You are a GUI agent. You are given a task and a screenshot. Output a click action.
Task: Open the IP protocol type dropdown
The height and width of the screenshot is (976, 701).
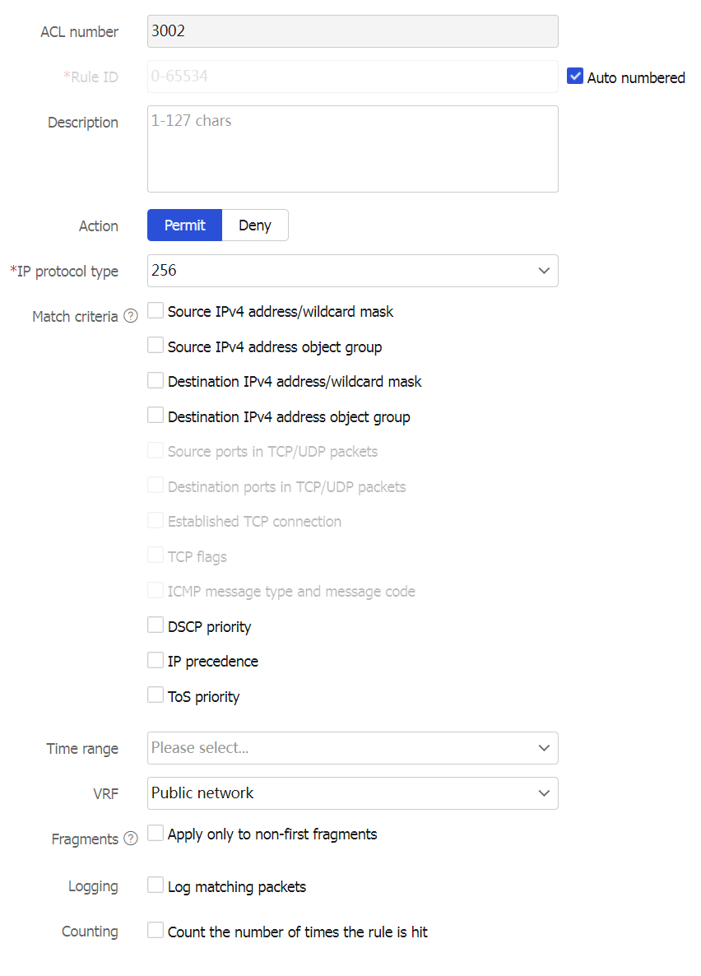tap(352, 271)
